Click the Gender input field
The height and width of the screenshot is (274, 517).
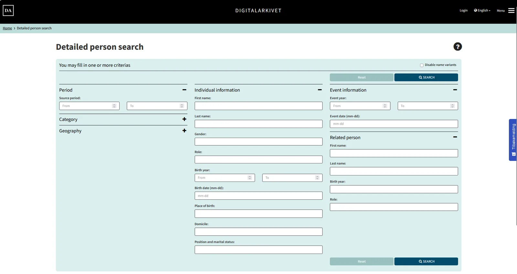(258, 142)
